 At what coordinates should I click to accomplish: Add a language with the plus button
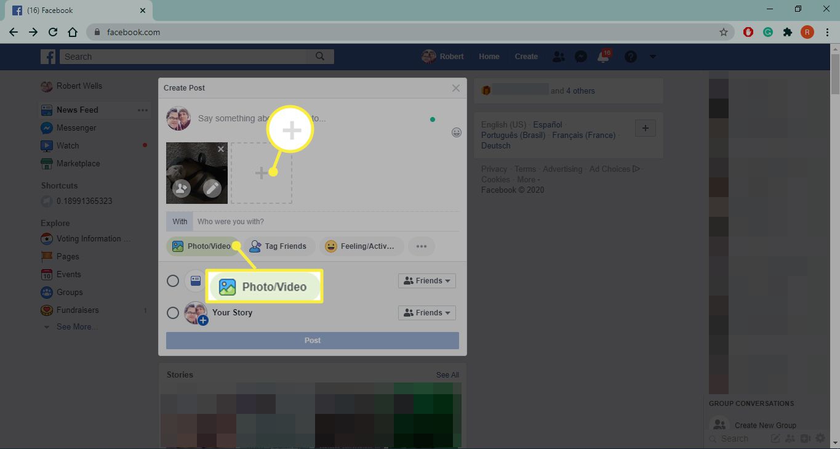pos(645,128)
